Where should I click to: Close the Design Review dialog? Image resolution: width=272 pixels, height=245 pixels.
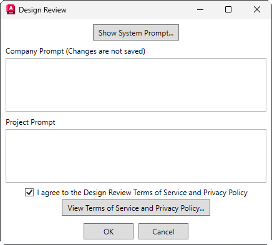pyautogui.click(x=257, y=9)
